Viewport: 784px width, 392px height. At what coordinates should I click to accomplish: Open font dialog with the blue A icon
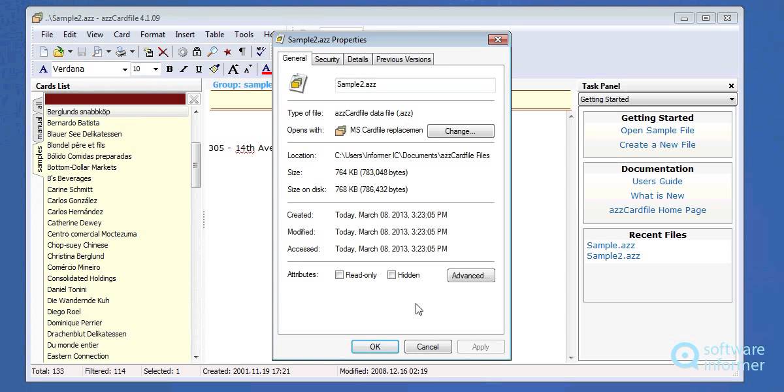coord(44,69)
